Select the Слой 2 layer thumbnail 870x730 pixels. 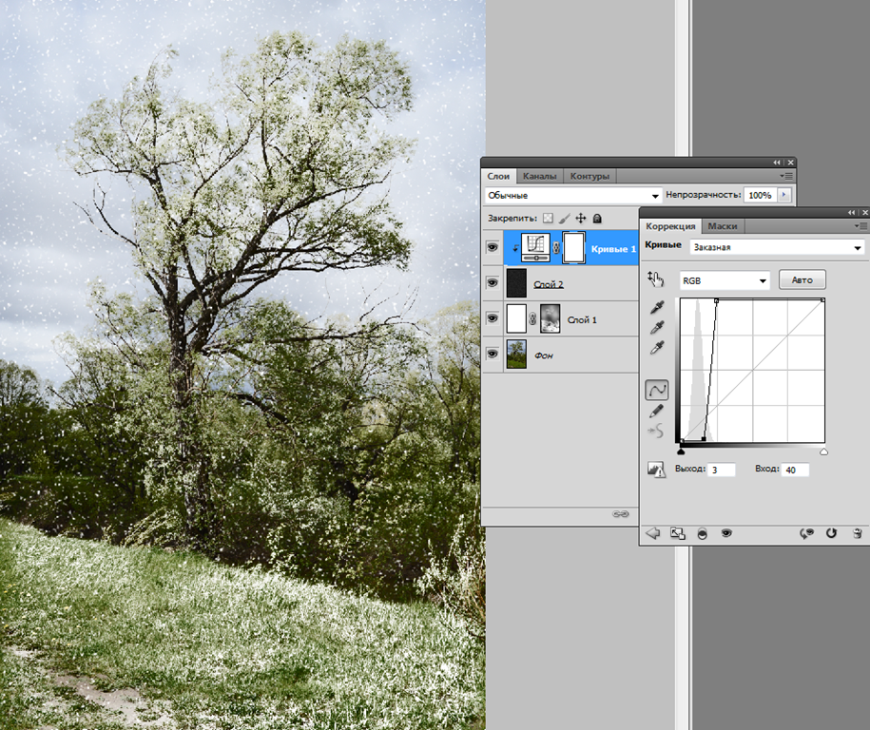click(x=516, y=283)
